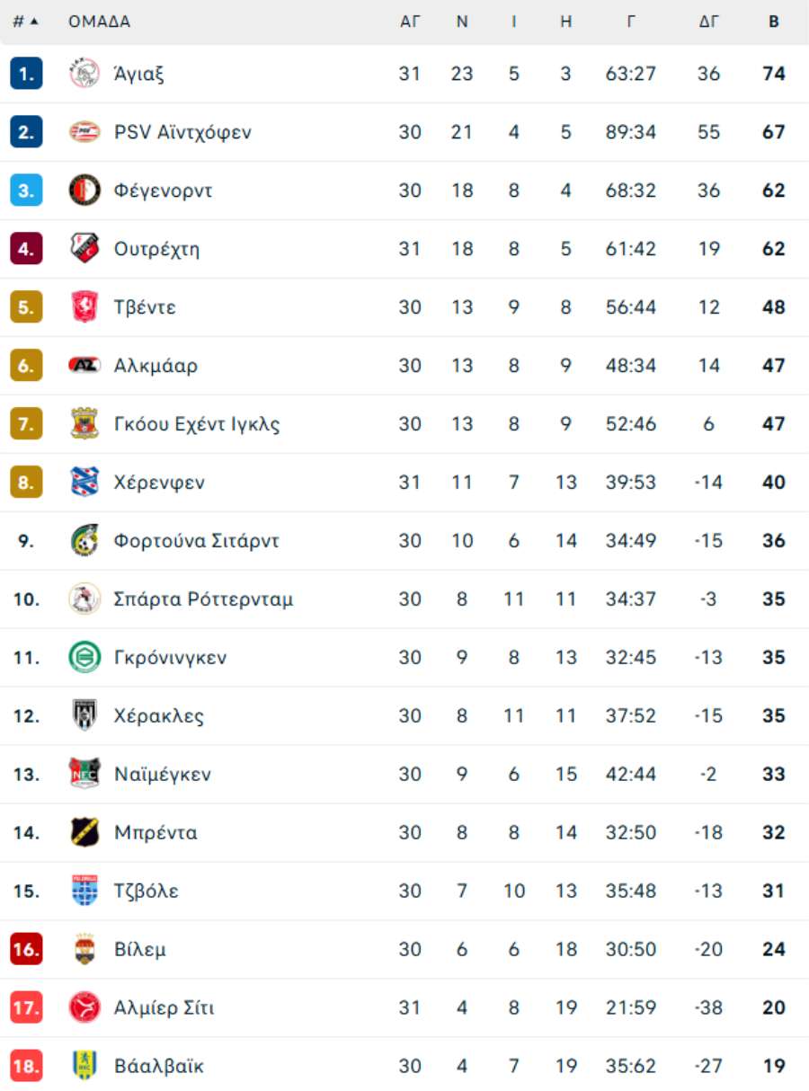Click the ΑΓ matches played header

(x=410, y=22)
